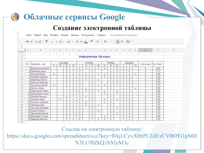The image size is (204, 153).
Task: Open the Формат menu
Action: pyautogui.click(x=65, y=35)
